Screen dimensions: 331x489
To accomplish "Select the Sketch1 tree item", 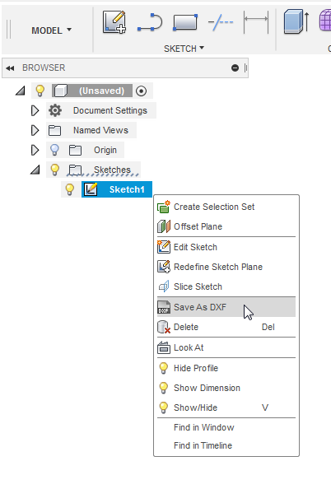I will (117, 189).
